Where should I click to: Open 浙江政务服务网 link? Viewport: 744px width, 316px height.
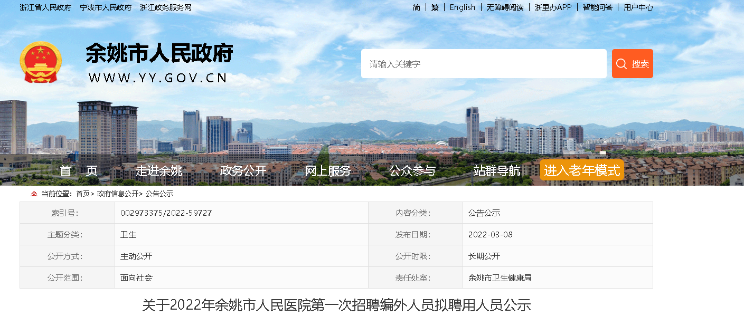(x=166, y=7)
